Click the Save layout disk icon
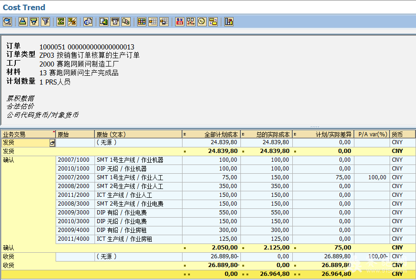 pos(164,21)
